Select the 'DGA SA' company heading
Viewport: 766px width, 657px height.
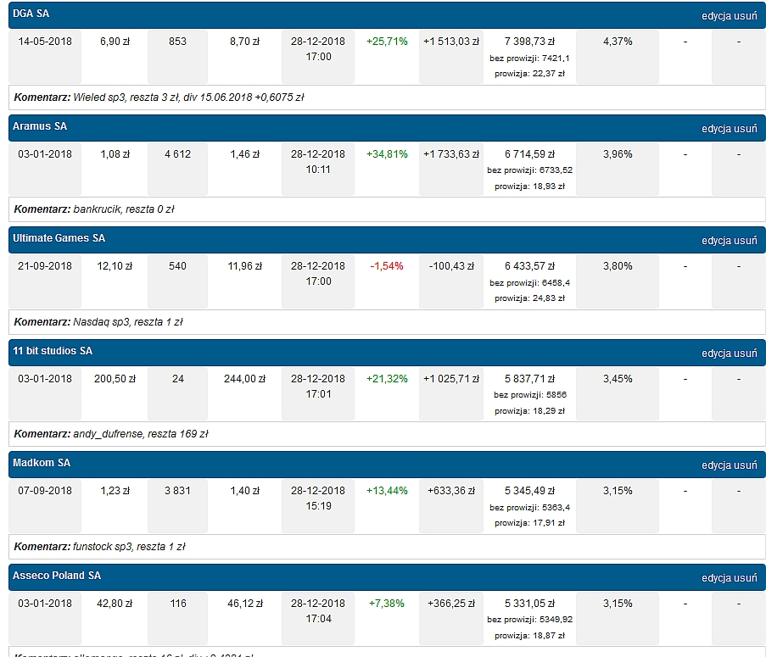click(x=31, y=14)
